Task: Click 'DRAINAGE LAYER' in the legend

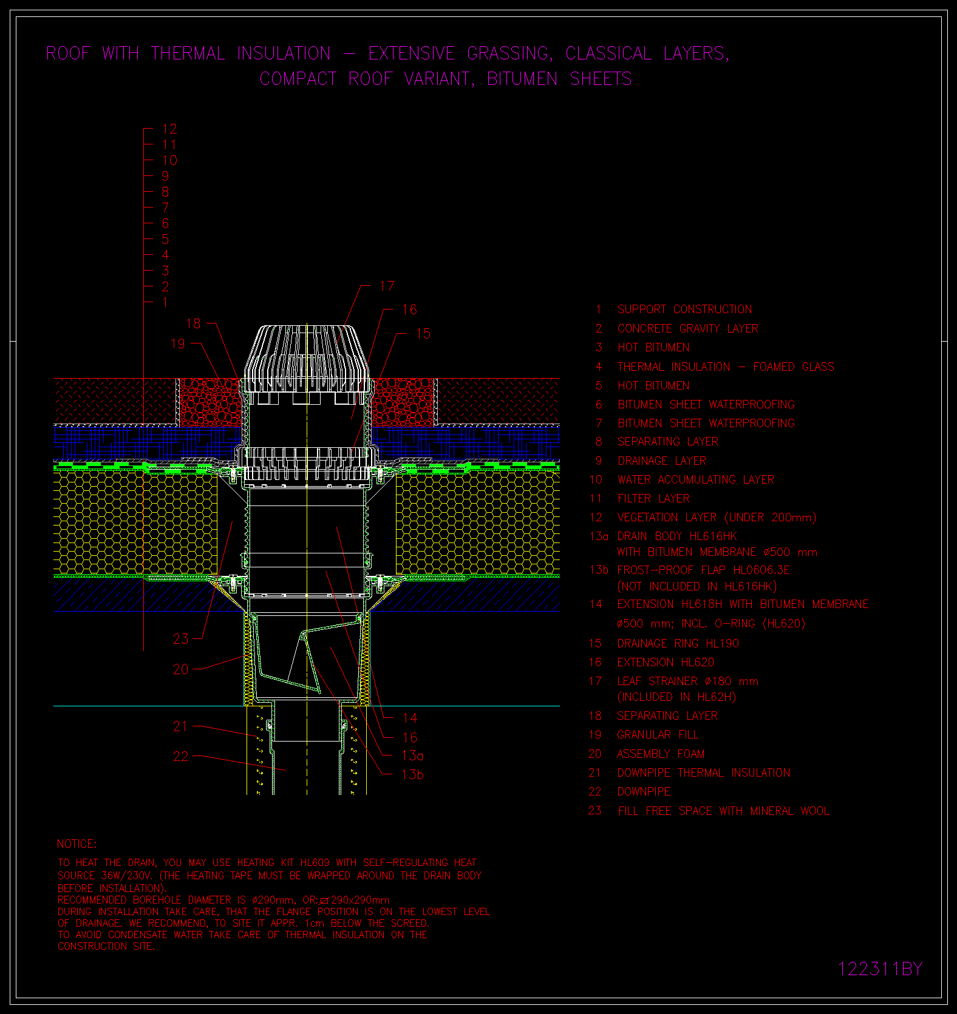Action: (661, 461)
